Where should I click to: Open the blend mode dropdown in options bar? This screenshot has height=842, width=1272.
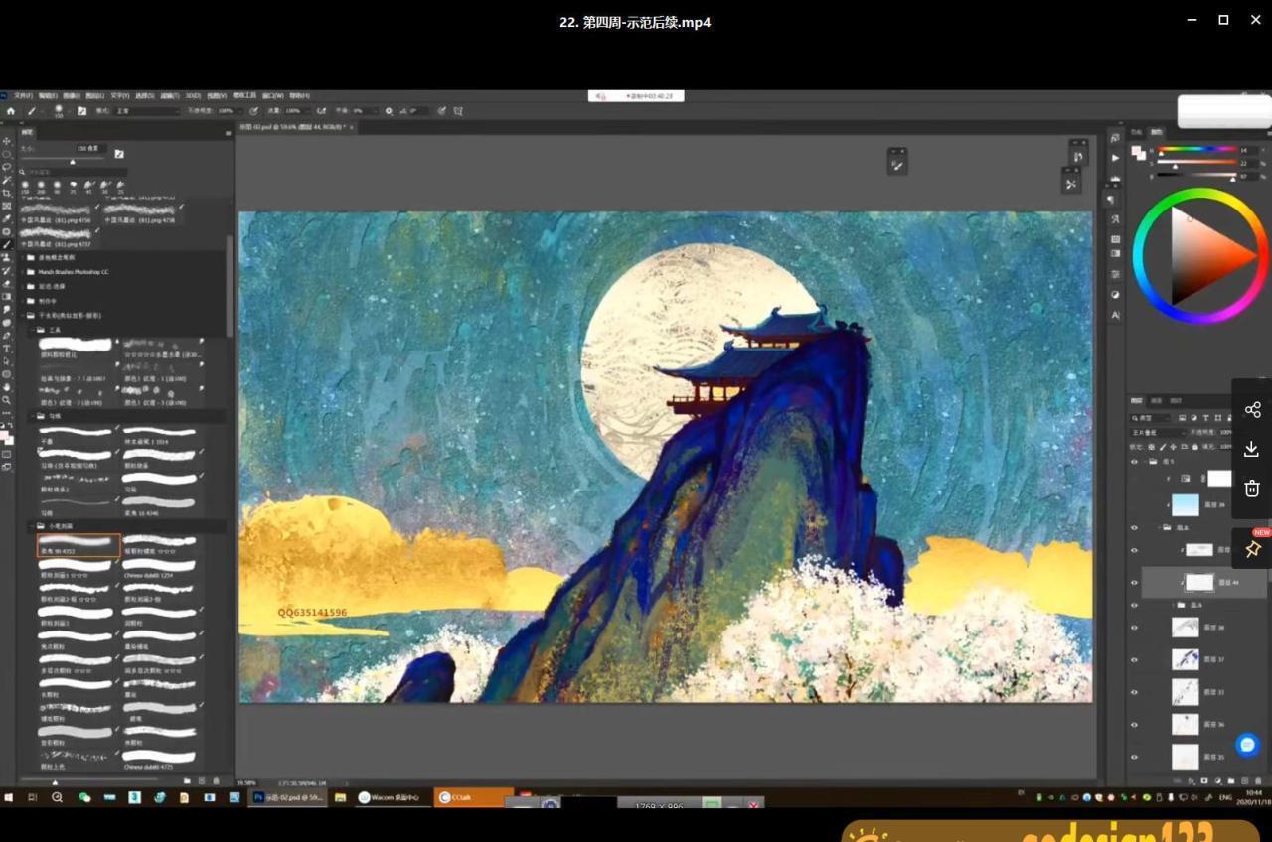tap(147, 111)
